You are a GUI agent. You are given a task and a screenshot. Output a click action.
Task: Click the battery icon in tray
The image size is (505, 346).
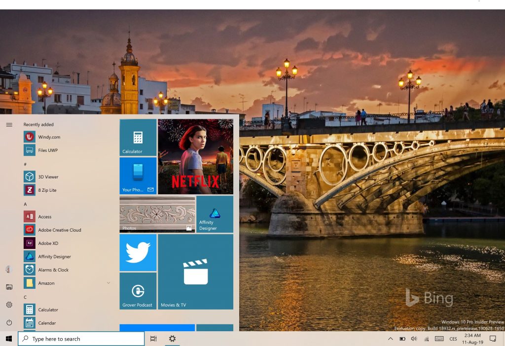pyautogui.click(x=402, y=339)
